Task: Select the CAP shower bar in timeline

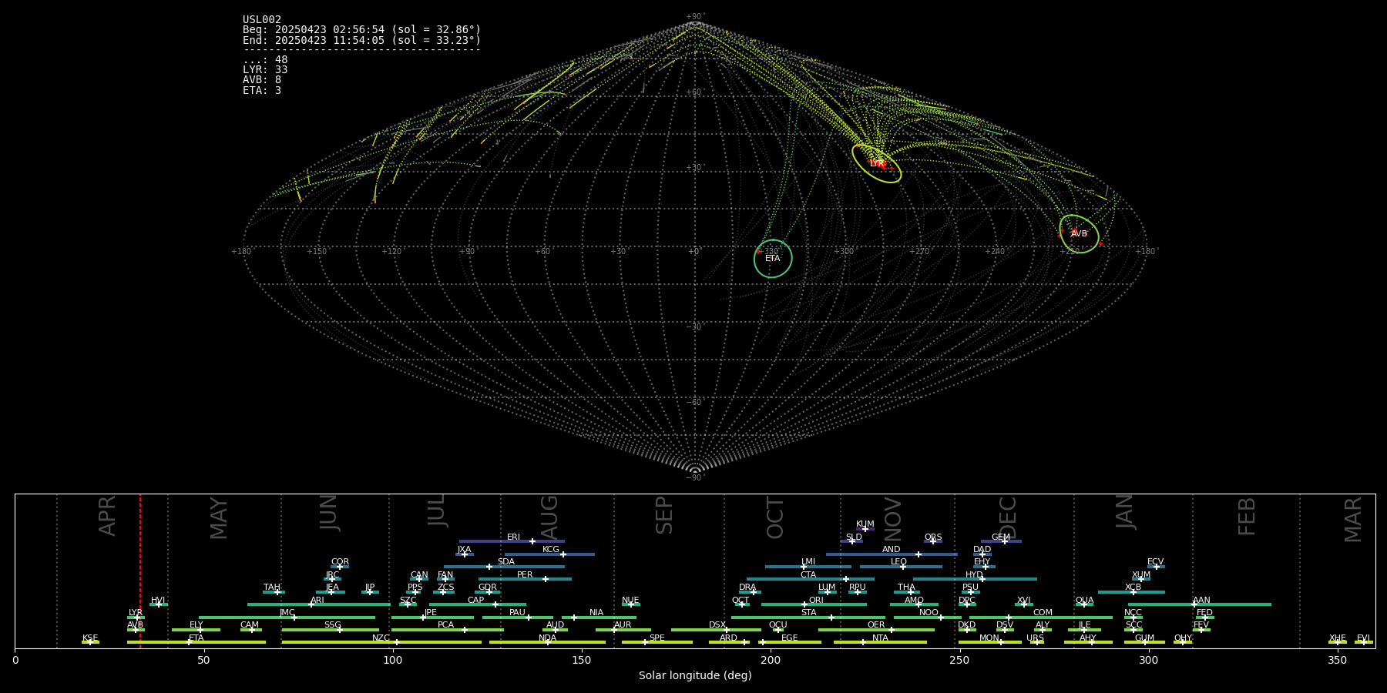Action: 478,604
